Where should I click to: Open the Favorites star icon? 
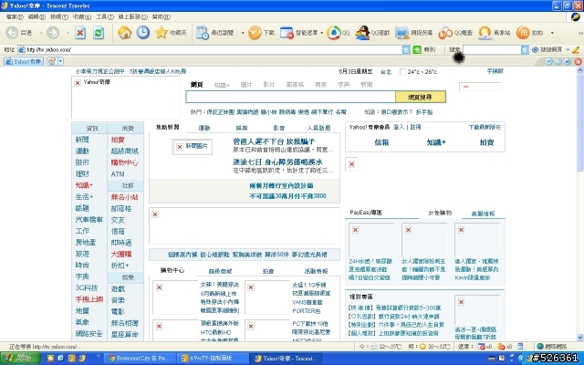click(162, 33)
